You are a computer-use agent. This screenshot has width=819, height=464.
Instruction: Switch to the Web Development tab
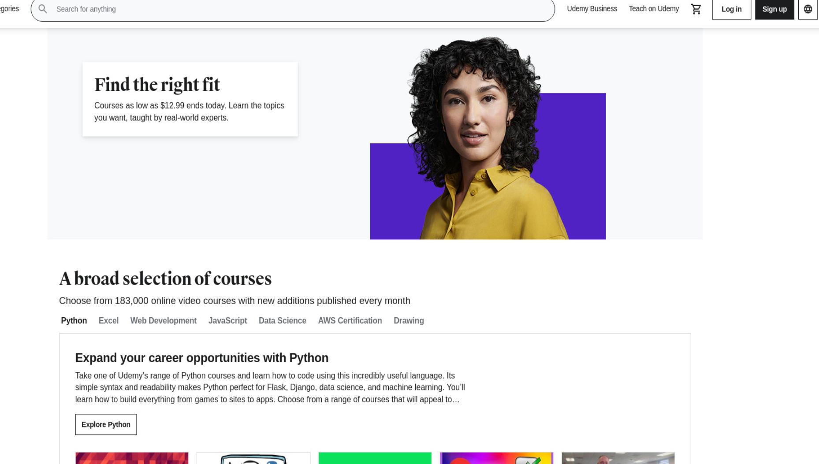[x=163, y=321]
